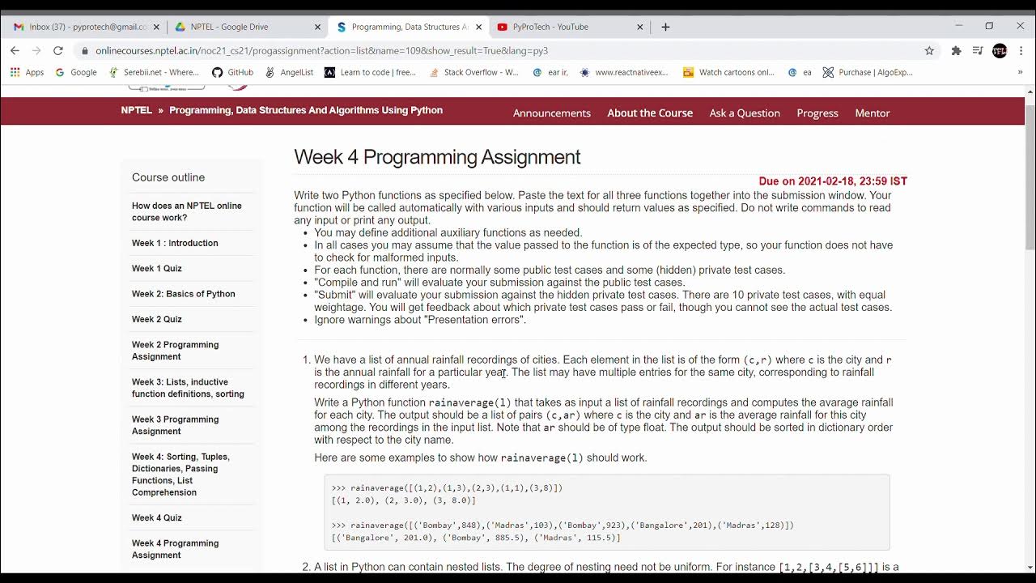Go back using browser back arrow
Viewport: 1036px width, 583px height.
click(15, 50)
